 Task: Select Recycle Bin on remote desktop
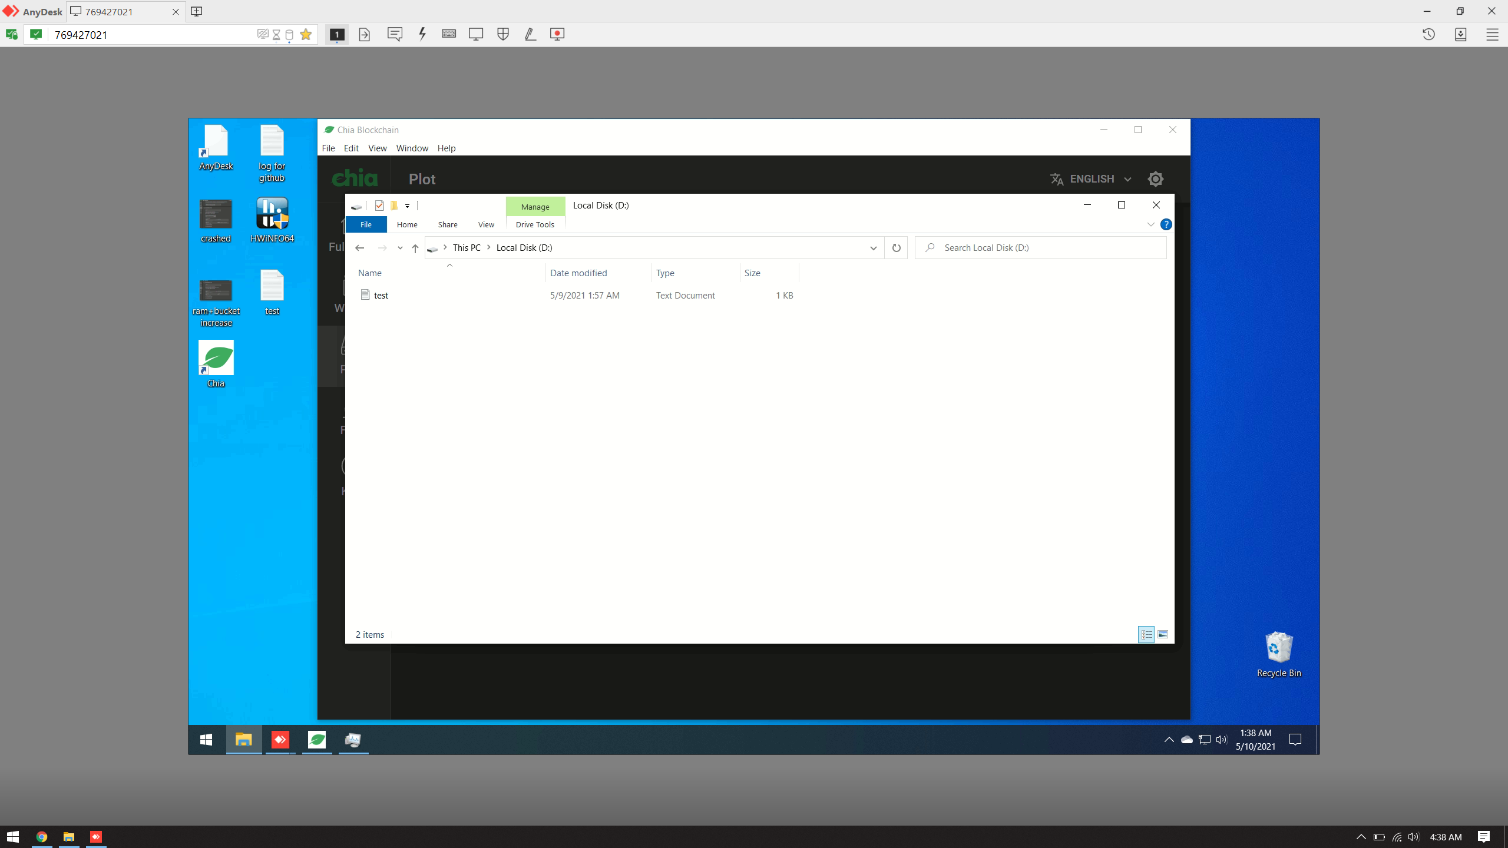[x=1279, y=655]
